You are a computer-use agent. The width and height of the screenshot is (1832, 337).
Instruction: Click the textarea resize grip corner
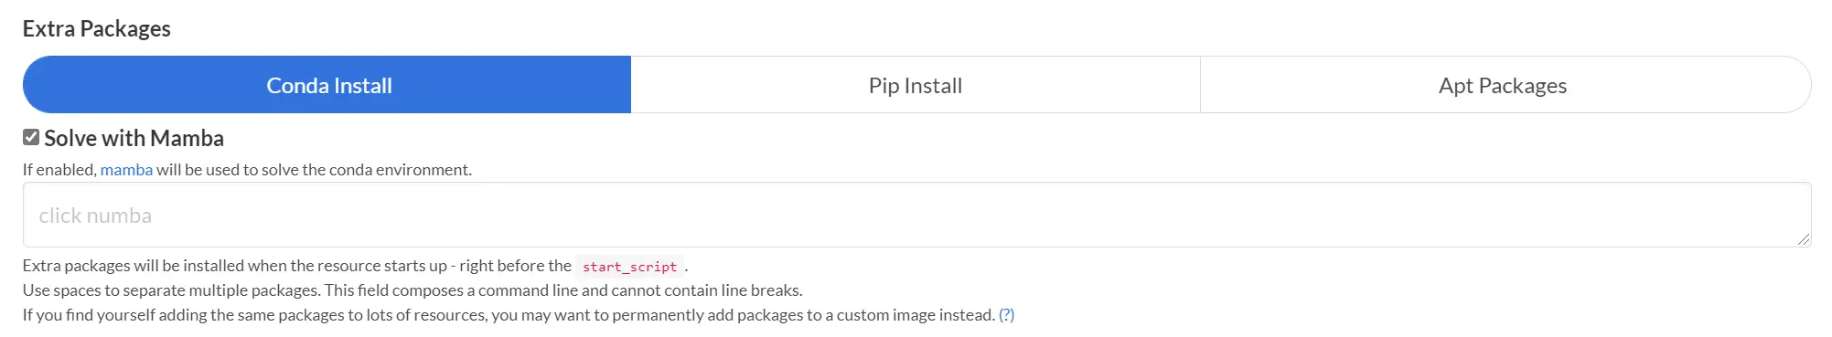coord(1803,239)
